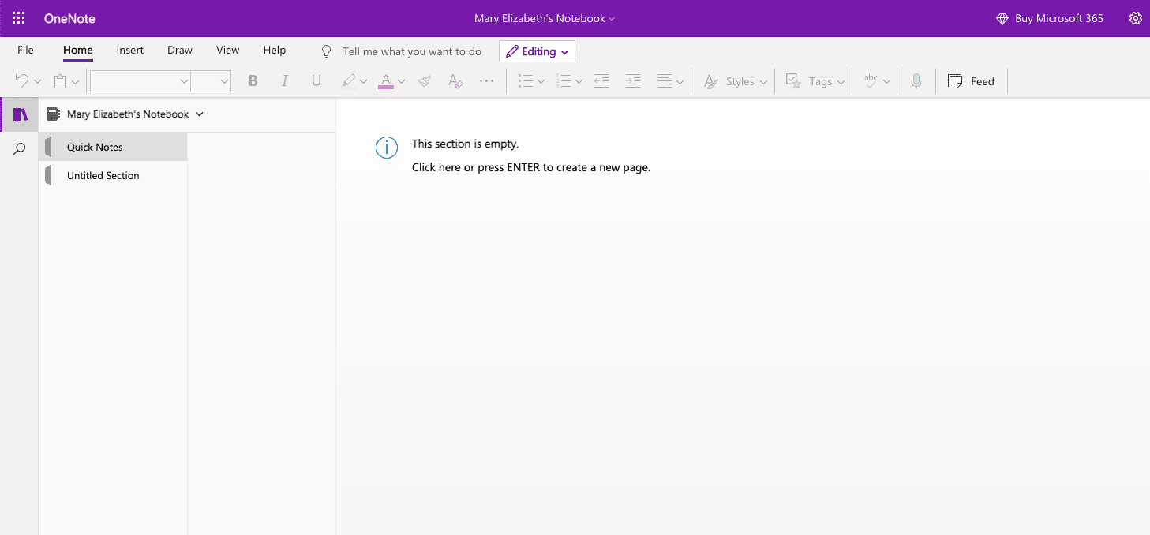Select the Bold formatting icon
This screenshot has width=1150, height=535.
253,80
